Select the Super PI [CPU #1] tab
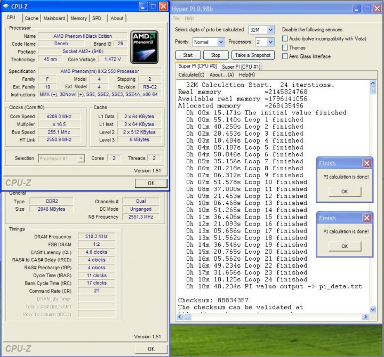 click(241, 67)
